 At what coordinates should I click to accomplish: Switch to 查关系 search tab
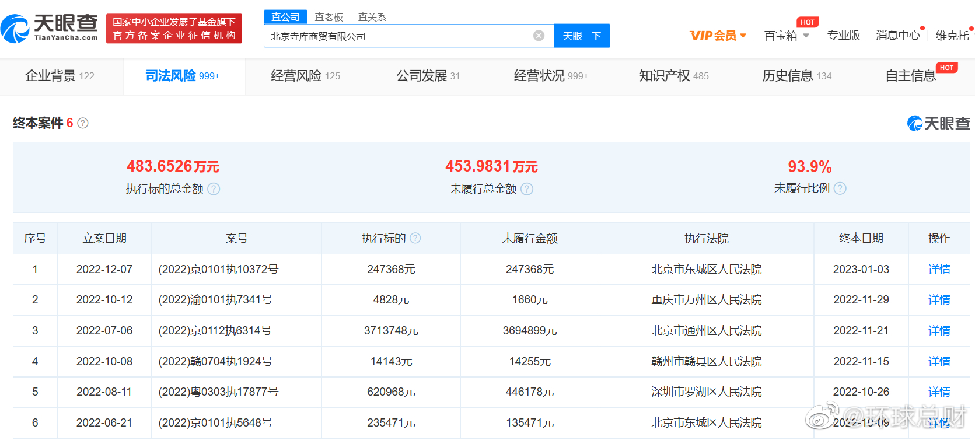[x=372, y=17]
